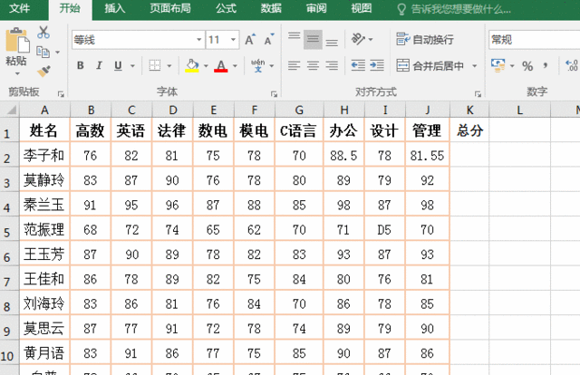Select the Format Painter brush
This screenshot has width=580, height=375.
(x=43, y=71)
